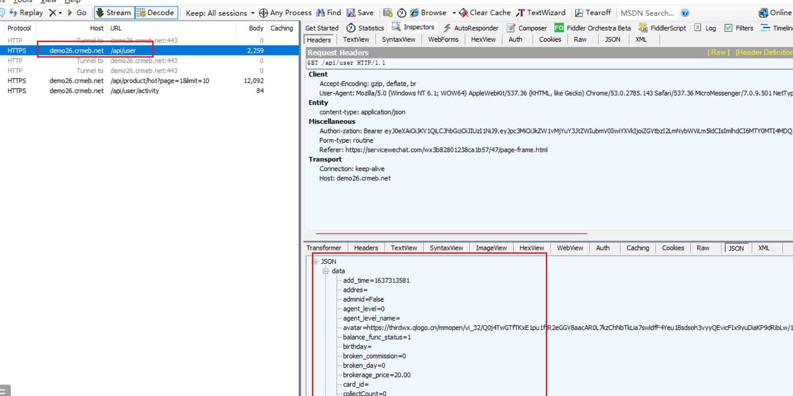Click the blue help question icon

[685, 13]
